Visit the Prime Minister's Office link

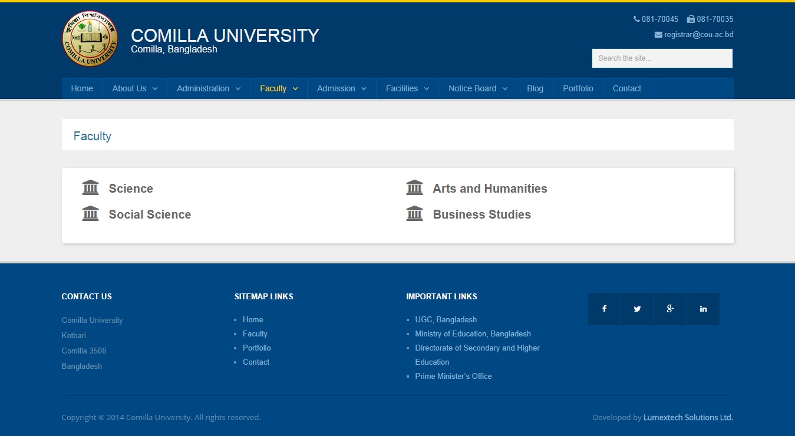click(453, 376)
